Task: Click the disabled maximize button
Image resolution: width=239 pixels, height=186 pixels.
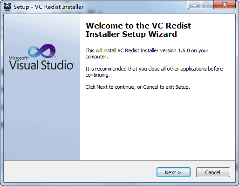Action: (207, 5)
